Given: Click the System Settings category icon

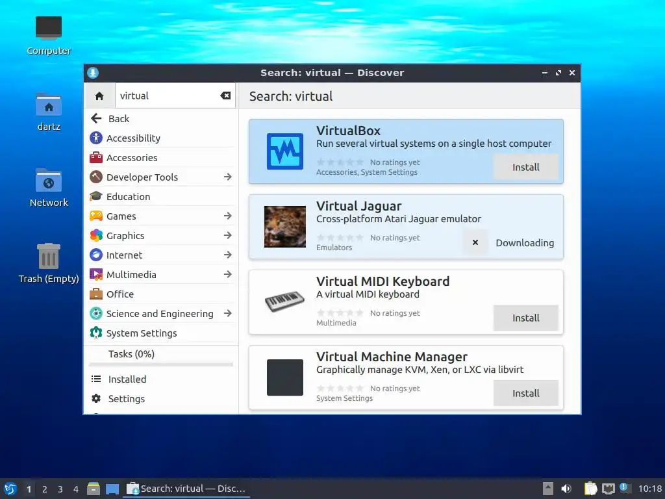Looking at the screenshot, I should coord(96,333).
